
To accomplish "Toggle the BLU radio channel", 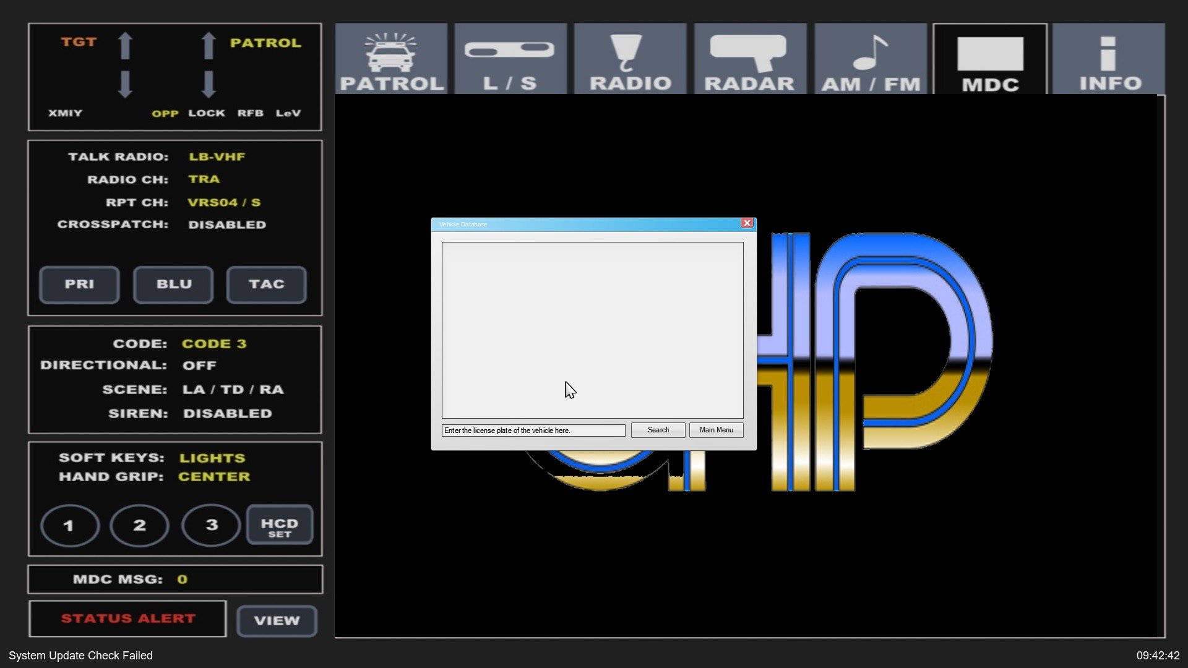I will point(173,285).
